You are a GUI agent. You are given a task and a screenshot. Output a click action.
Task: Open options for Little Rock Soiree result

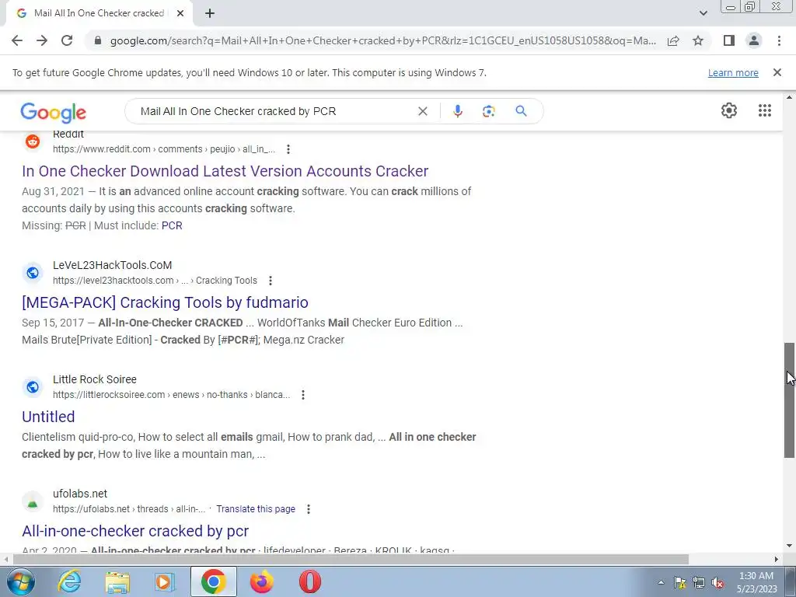pos(303,394)
